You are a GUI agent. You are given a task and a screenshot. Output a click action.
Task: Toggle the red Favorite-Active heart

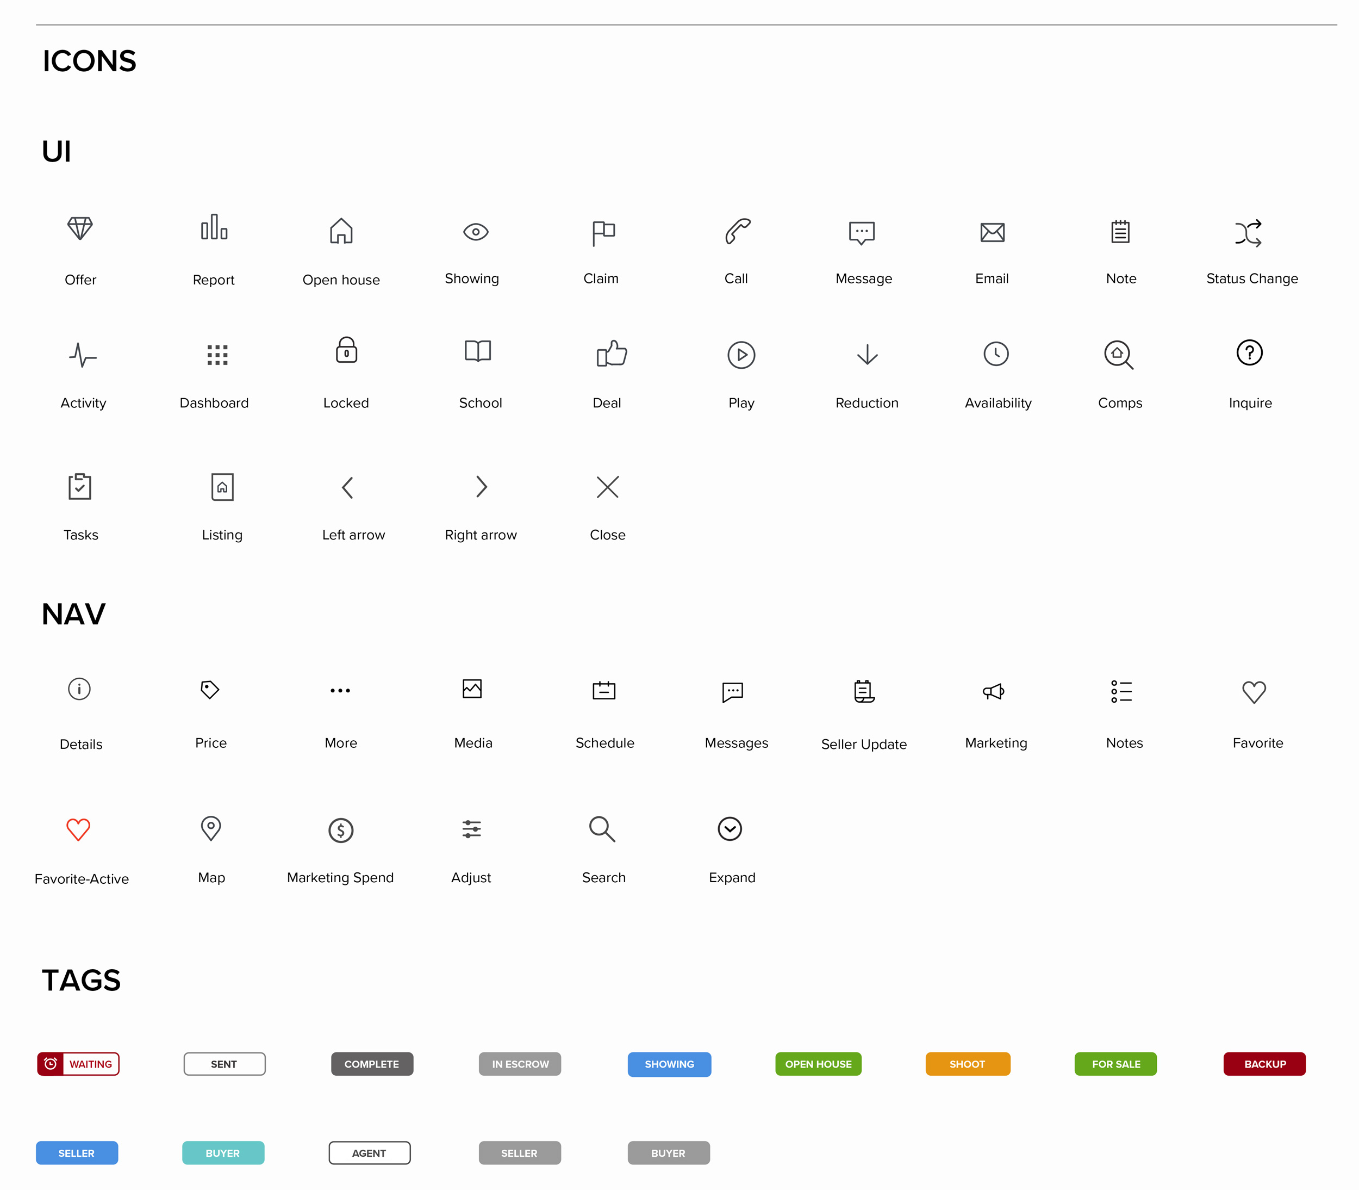tap(78, 829)
